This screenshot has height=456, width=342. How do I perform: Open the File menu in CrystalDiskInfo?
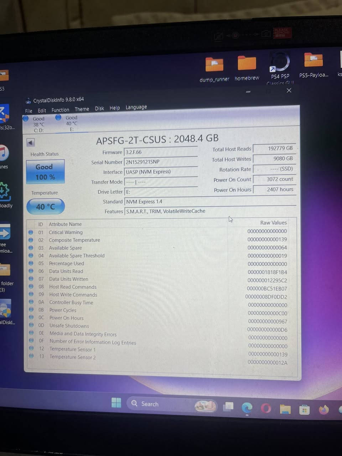click(28, 111)
